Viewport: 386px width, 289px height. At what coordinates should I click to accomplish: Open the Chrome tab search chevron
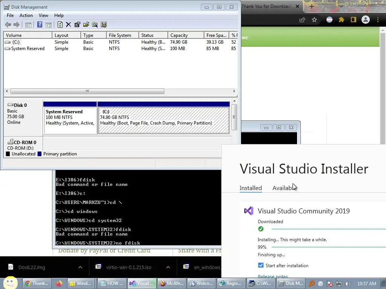pyautogui.click(x=341, y=6)
